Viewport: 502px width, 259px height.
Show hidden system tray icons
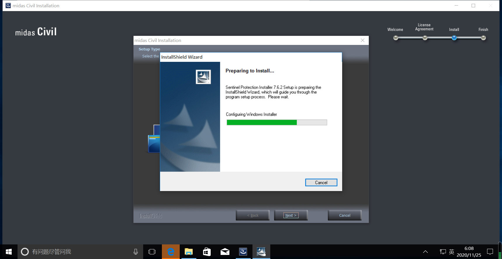[x=425, y=252]
